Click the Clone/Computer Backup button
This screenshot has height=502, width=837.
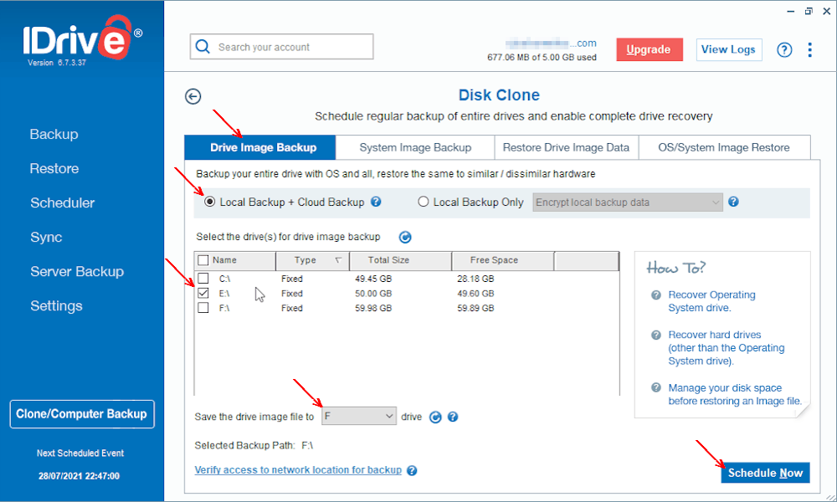82,414
